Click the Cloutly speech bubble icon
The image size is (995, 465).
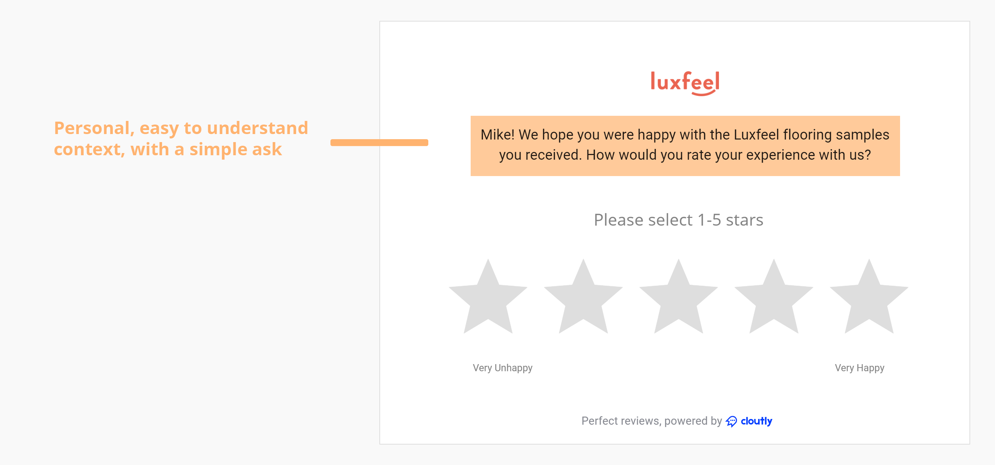[x=732, y=421]
